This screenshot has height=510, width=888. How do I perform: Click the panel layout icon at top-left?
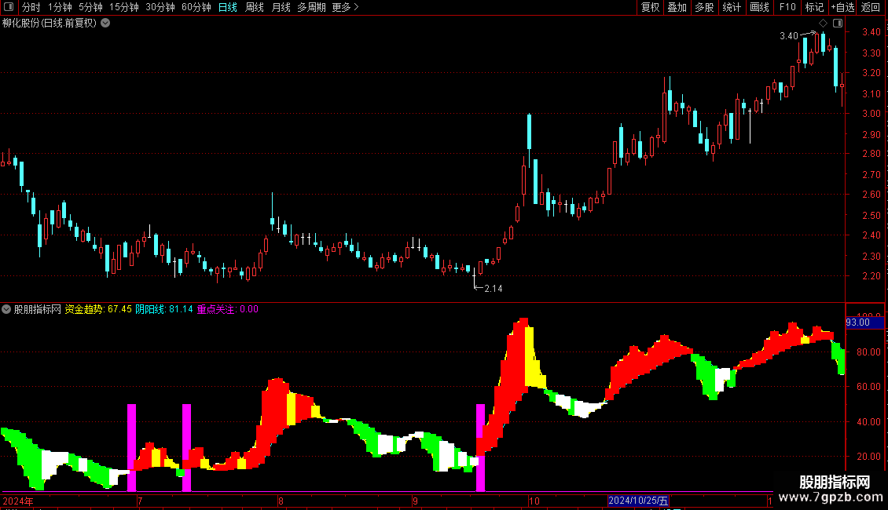[x=9, y=7]
